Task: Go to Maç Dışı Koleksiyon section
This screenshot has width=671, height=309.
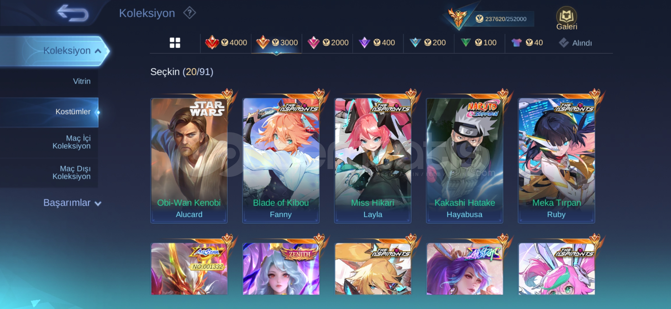Action: coord(71,173)
